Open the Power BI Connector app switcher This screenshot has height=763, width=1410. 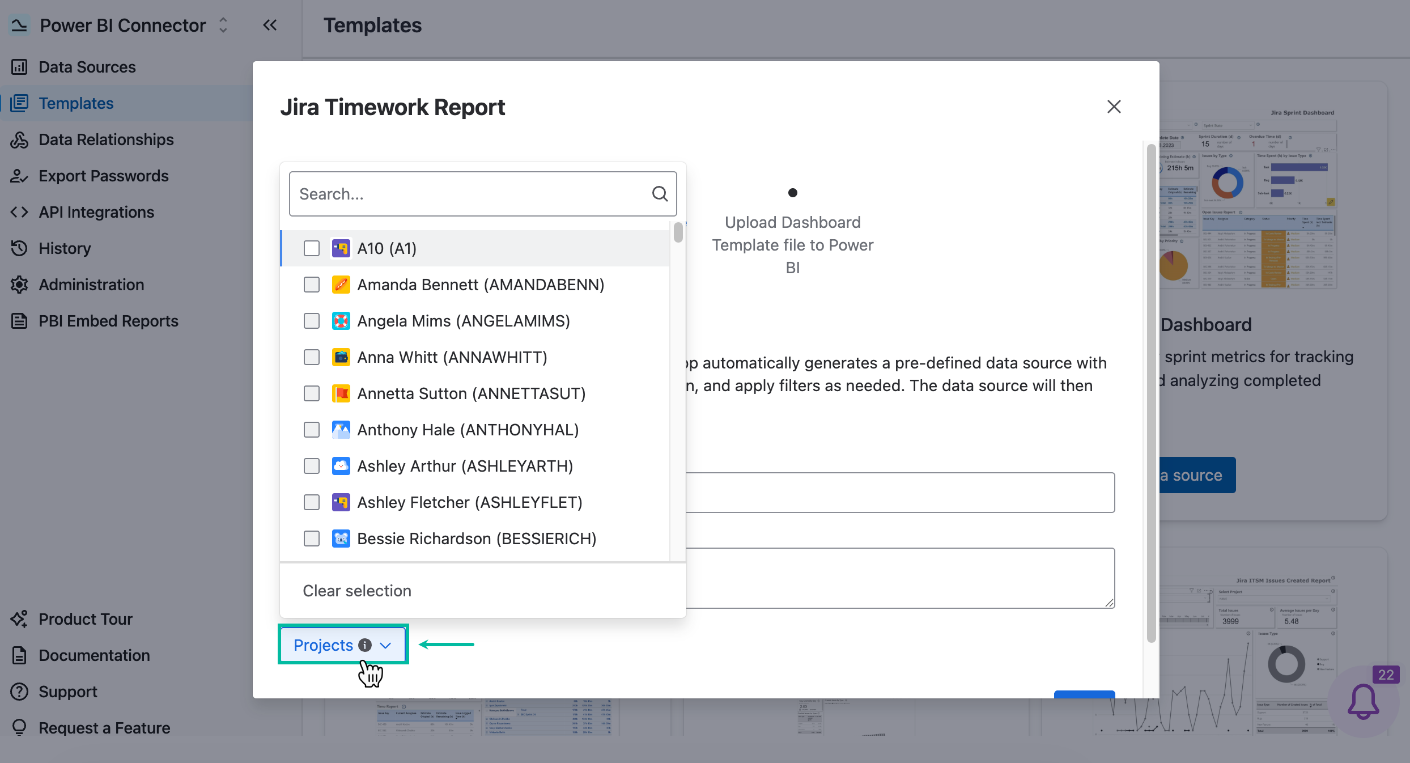click(x=223, y=26)
